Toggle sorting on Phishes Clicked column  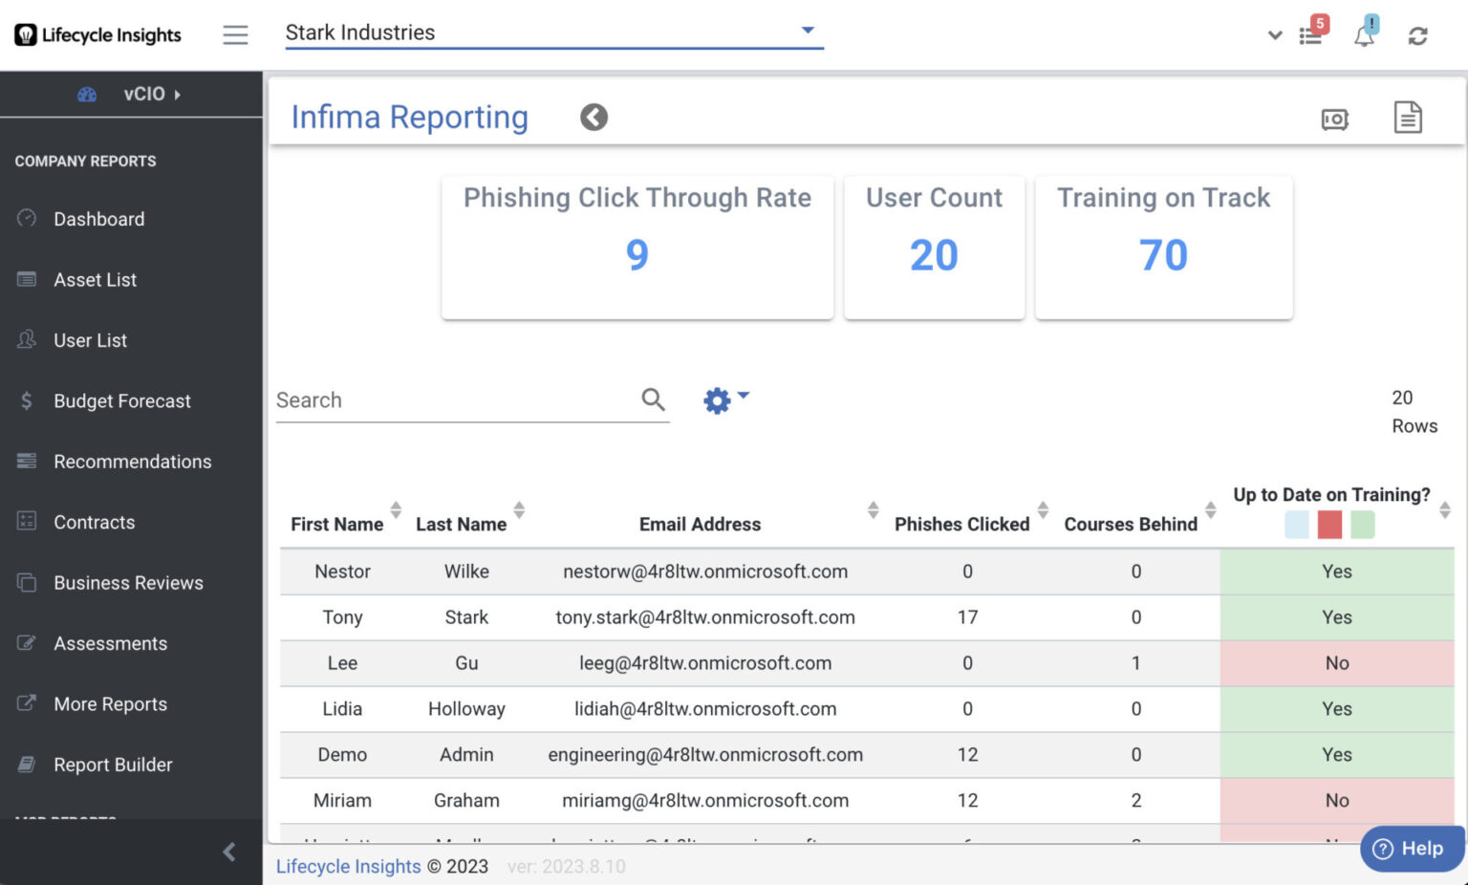click(1043, 509)
